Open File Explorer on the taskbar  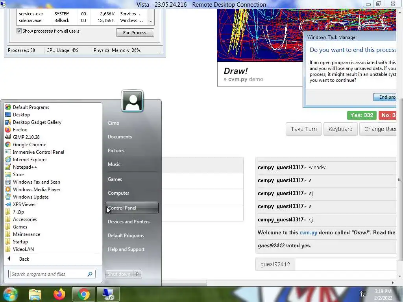[x=35, y=294]
